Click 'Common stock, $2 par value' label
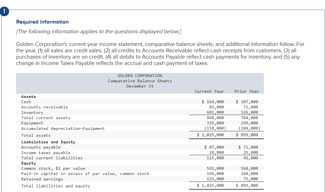Screen dimensions: 325x192 point(53,168)
